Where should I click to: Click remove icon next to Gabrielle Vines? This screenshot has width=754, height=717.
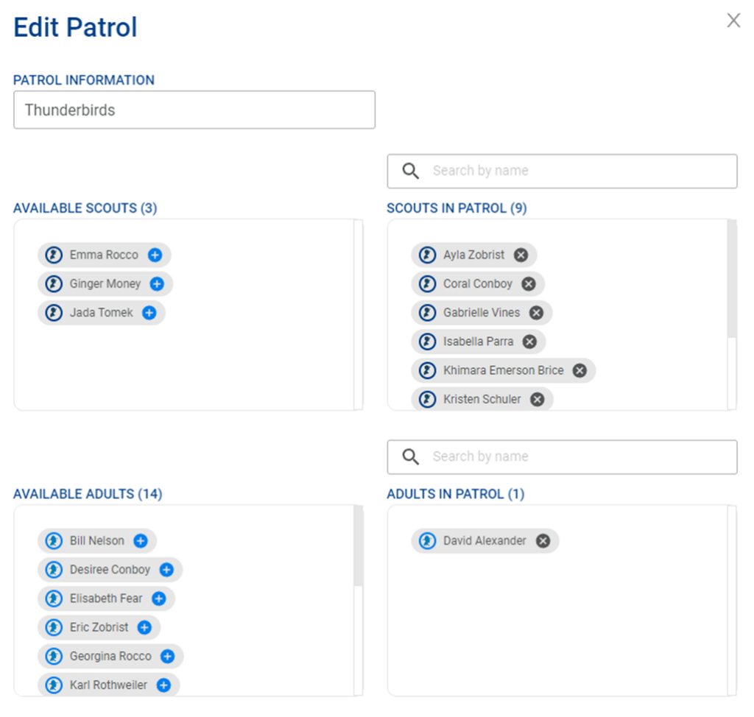536,313
